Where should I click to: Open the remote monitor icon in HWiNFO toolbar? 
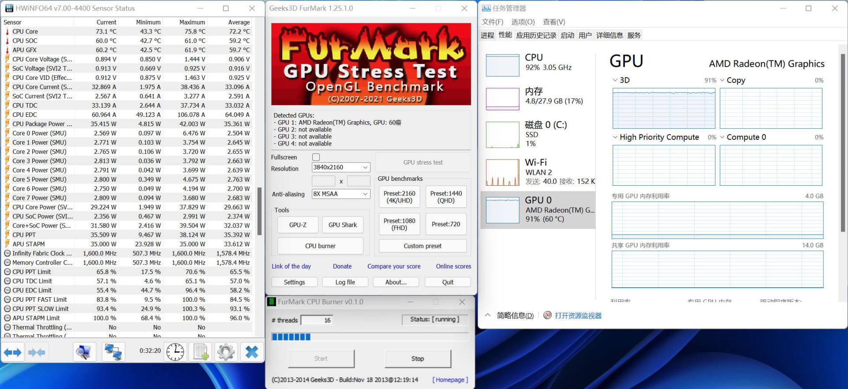click(84, 352)
